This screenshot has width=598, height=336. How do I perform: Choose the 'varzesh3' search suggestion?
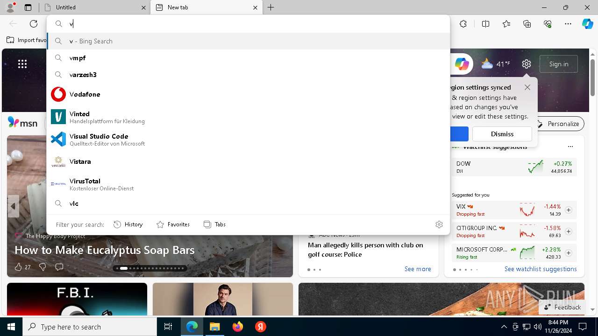248,75
